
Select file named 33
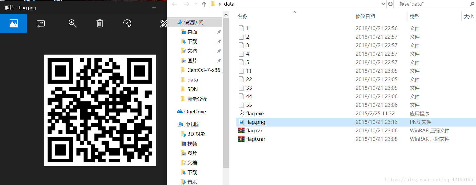point(249,88)
